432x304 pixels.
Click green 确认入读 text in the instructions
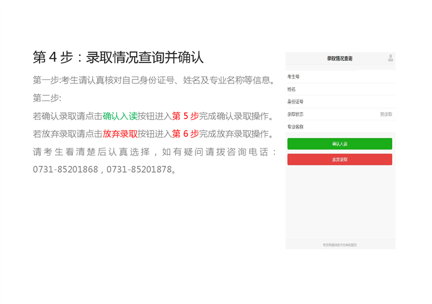120,116
